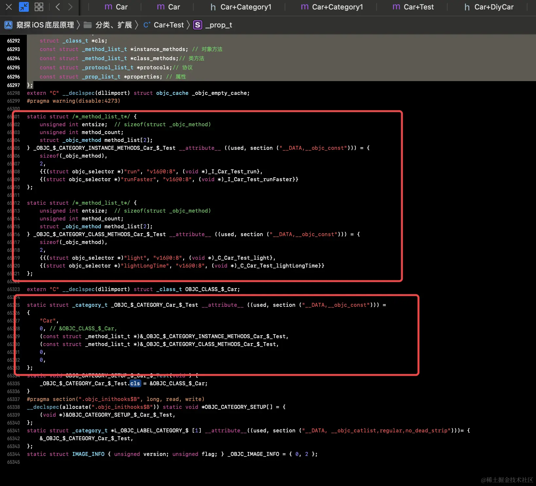Click the "light" selector string
The image size is (536, 486).
(x=135, y=258)
